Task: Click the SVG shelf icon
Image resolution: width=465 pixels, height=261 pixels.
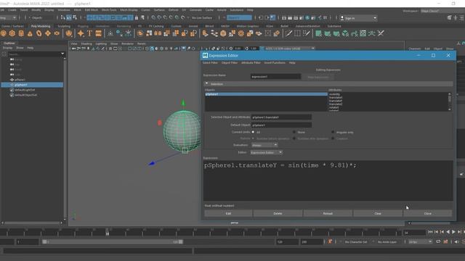Action: [x=99, y=33]
